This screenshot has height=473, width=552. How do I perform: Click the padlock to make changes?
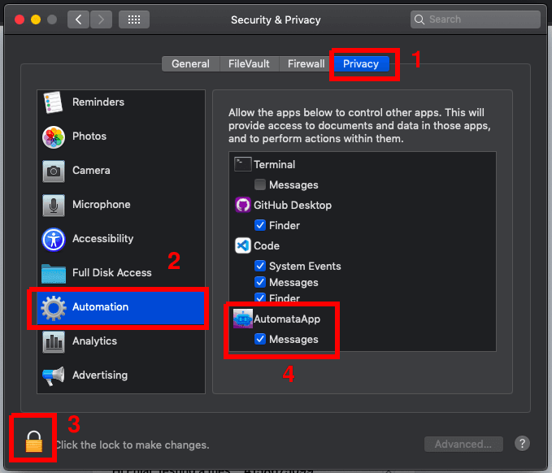pos(34,441)
